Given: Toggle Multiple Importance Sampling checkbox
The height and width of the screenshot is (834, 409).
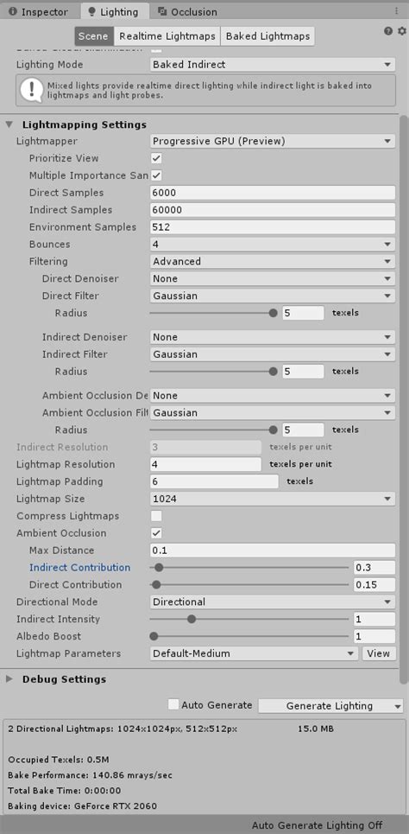Looking at the screenshot, I should [156, 175].
